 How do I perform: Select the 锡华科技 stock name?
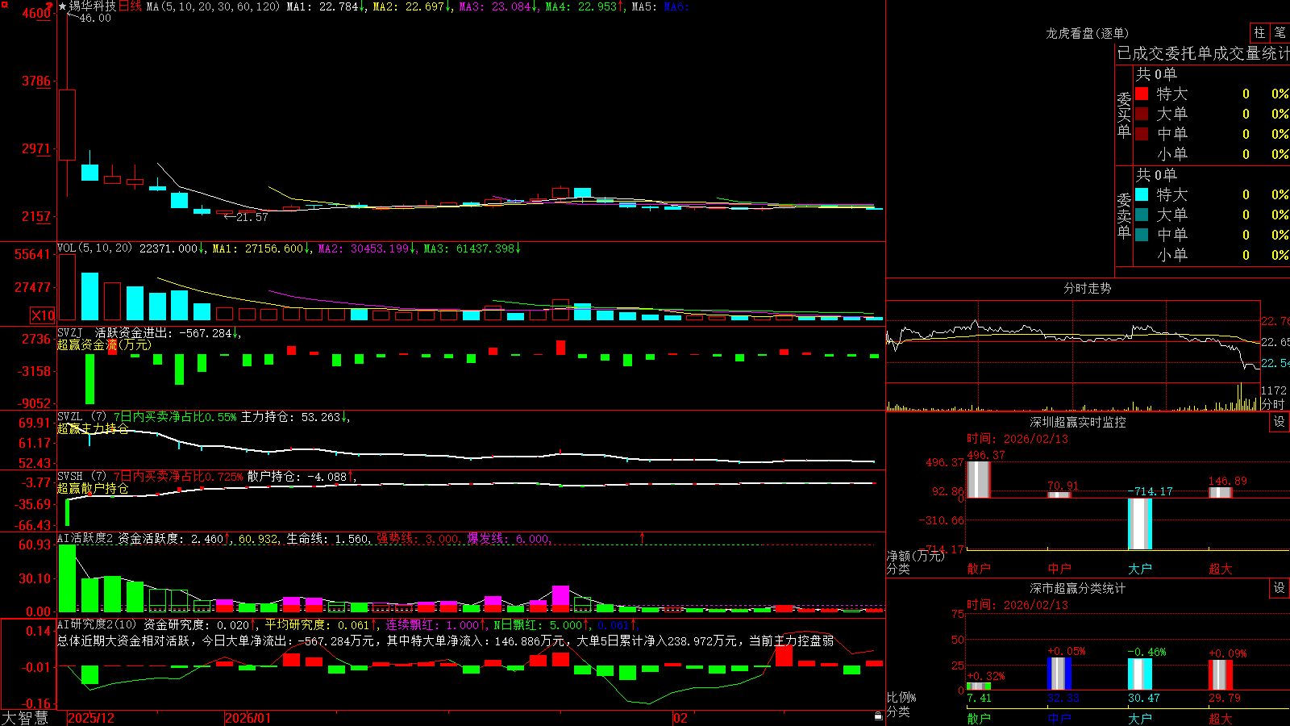93,6
